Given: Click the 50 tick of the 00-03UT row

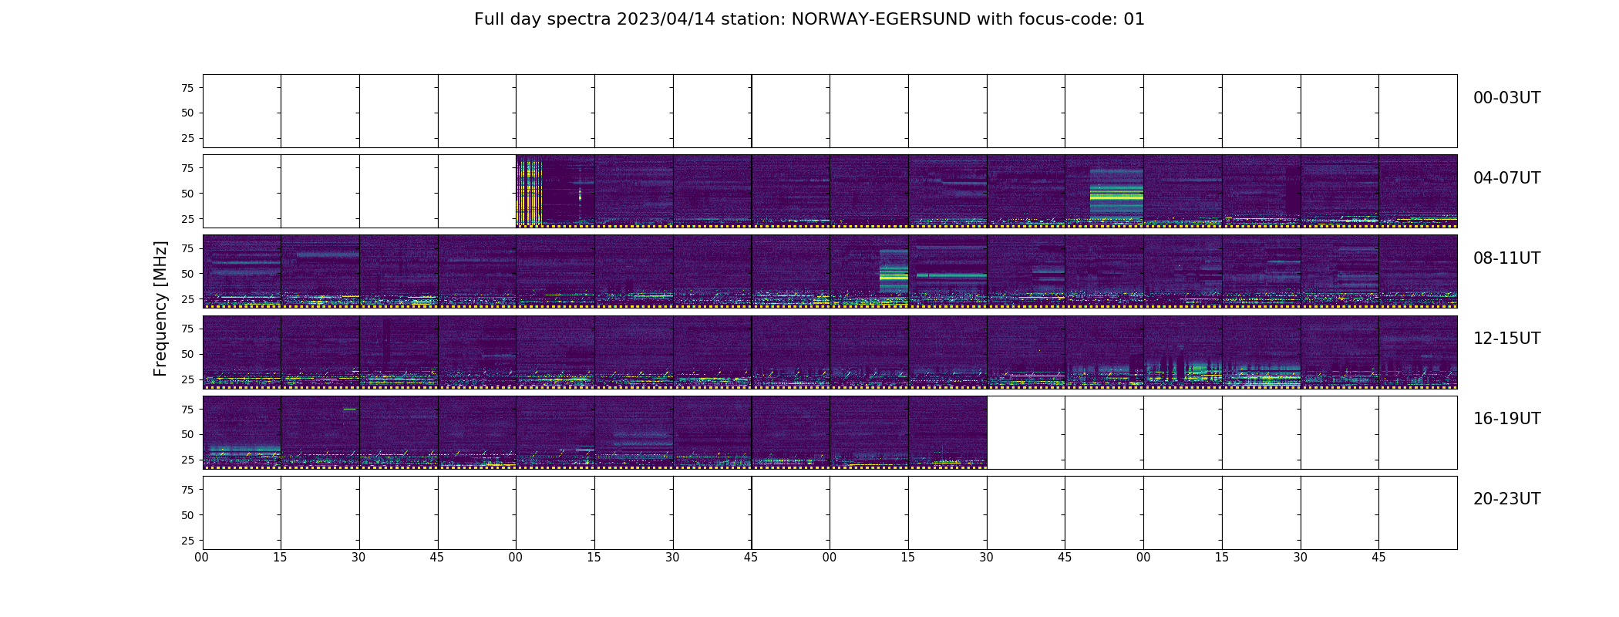Looking at the screenshot, I should (x=187, y=113).
